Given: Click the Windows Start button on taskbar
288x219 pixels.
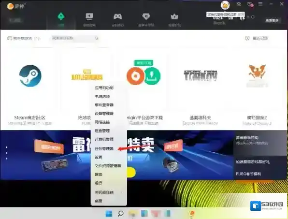Looking at the screenshot, I should (x=109, y=214).
